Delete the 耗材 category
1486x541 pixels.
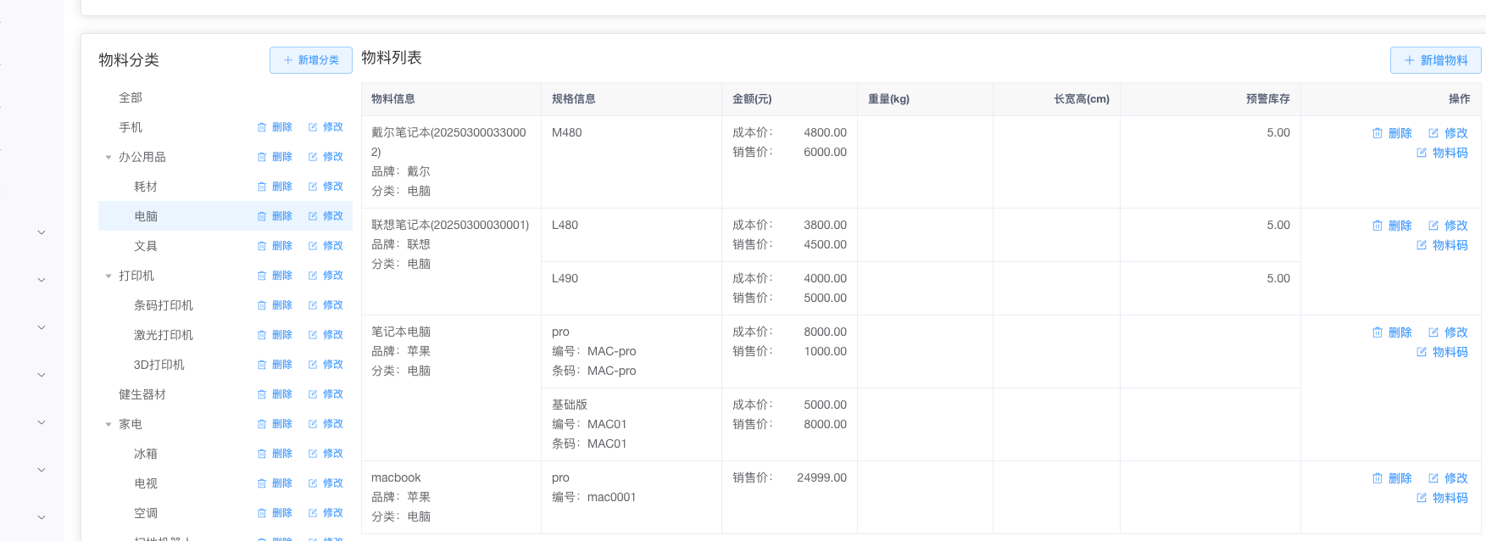(x=275, y=187)
